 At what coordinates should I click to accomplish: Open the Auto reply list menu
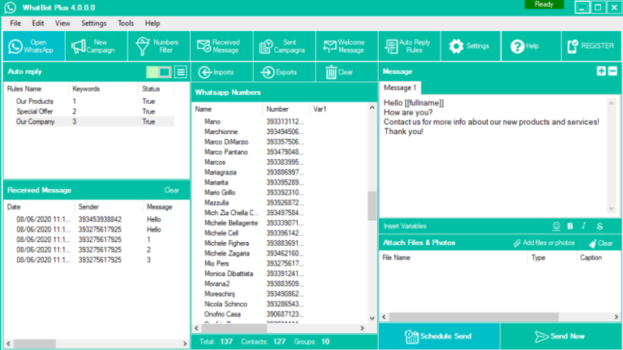point(180,72)
